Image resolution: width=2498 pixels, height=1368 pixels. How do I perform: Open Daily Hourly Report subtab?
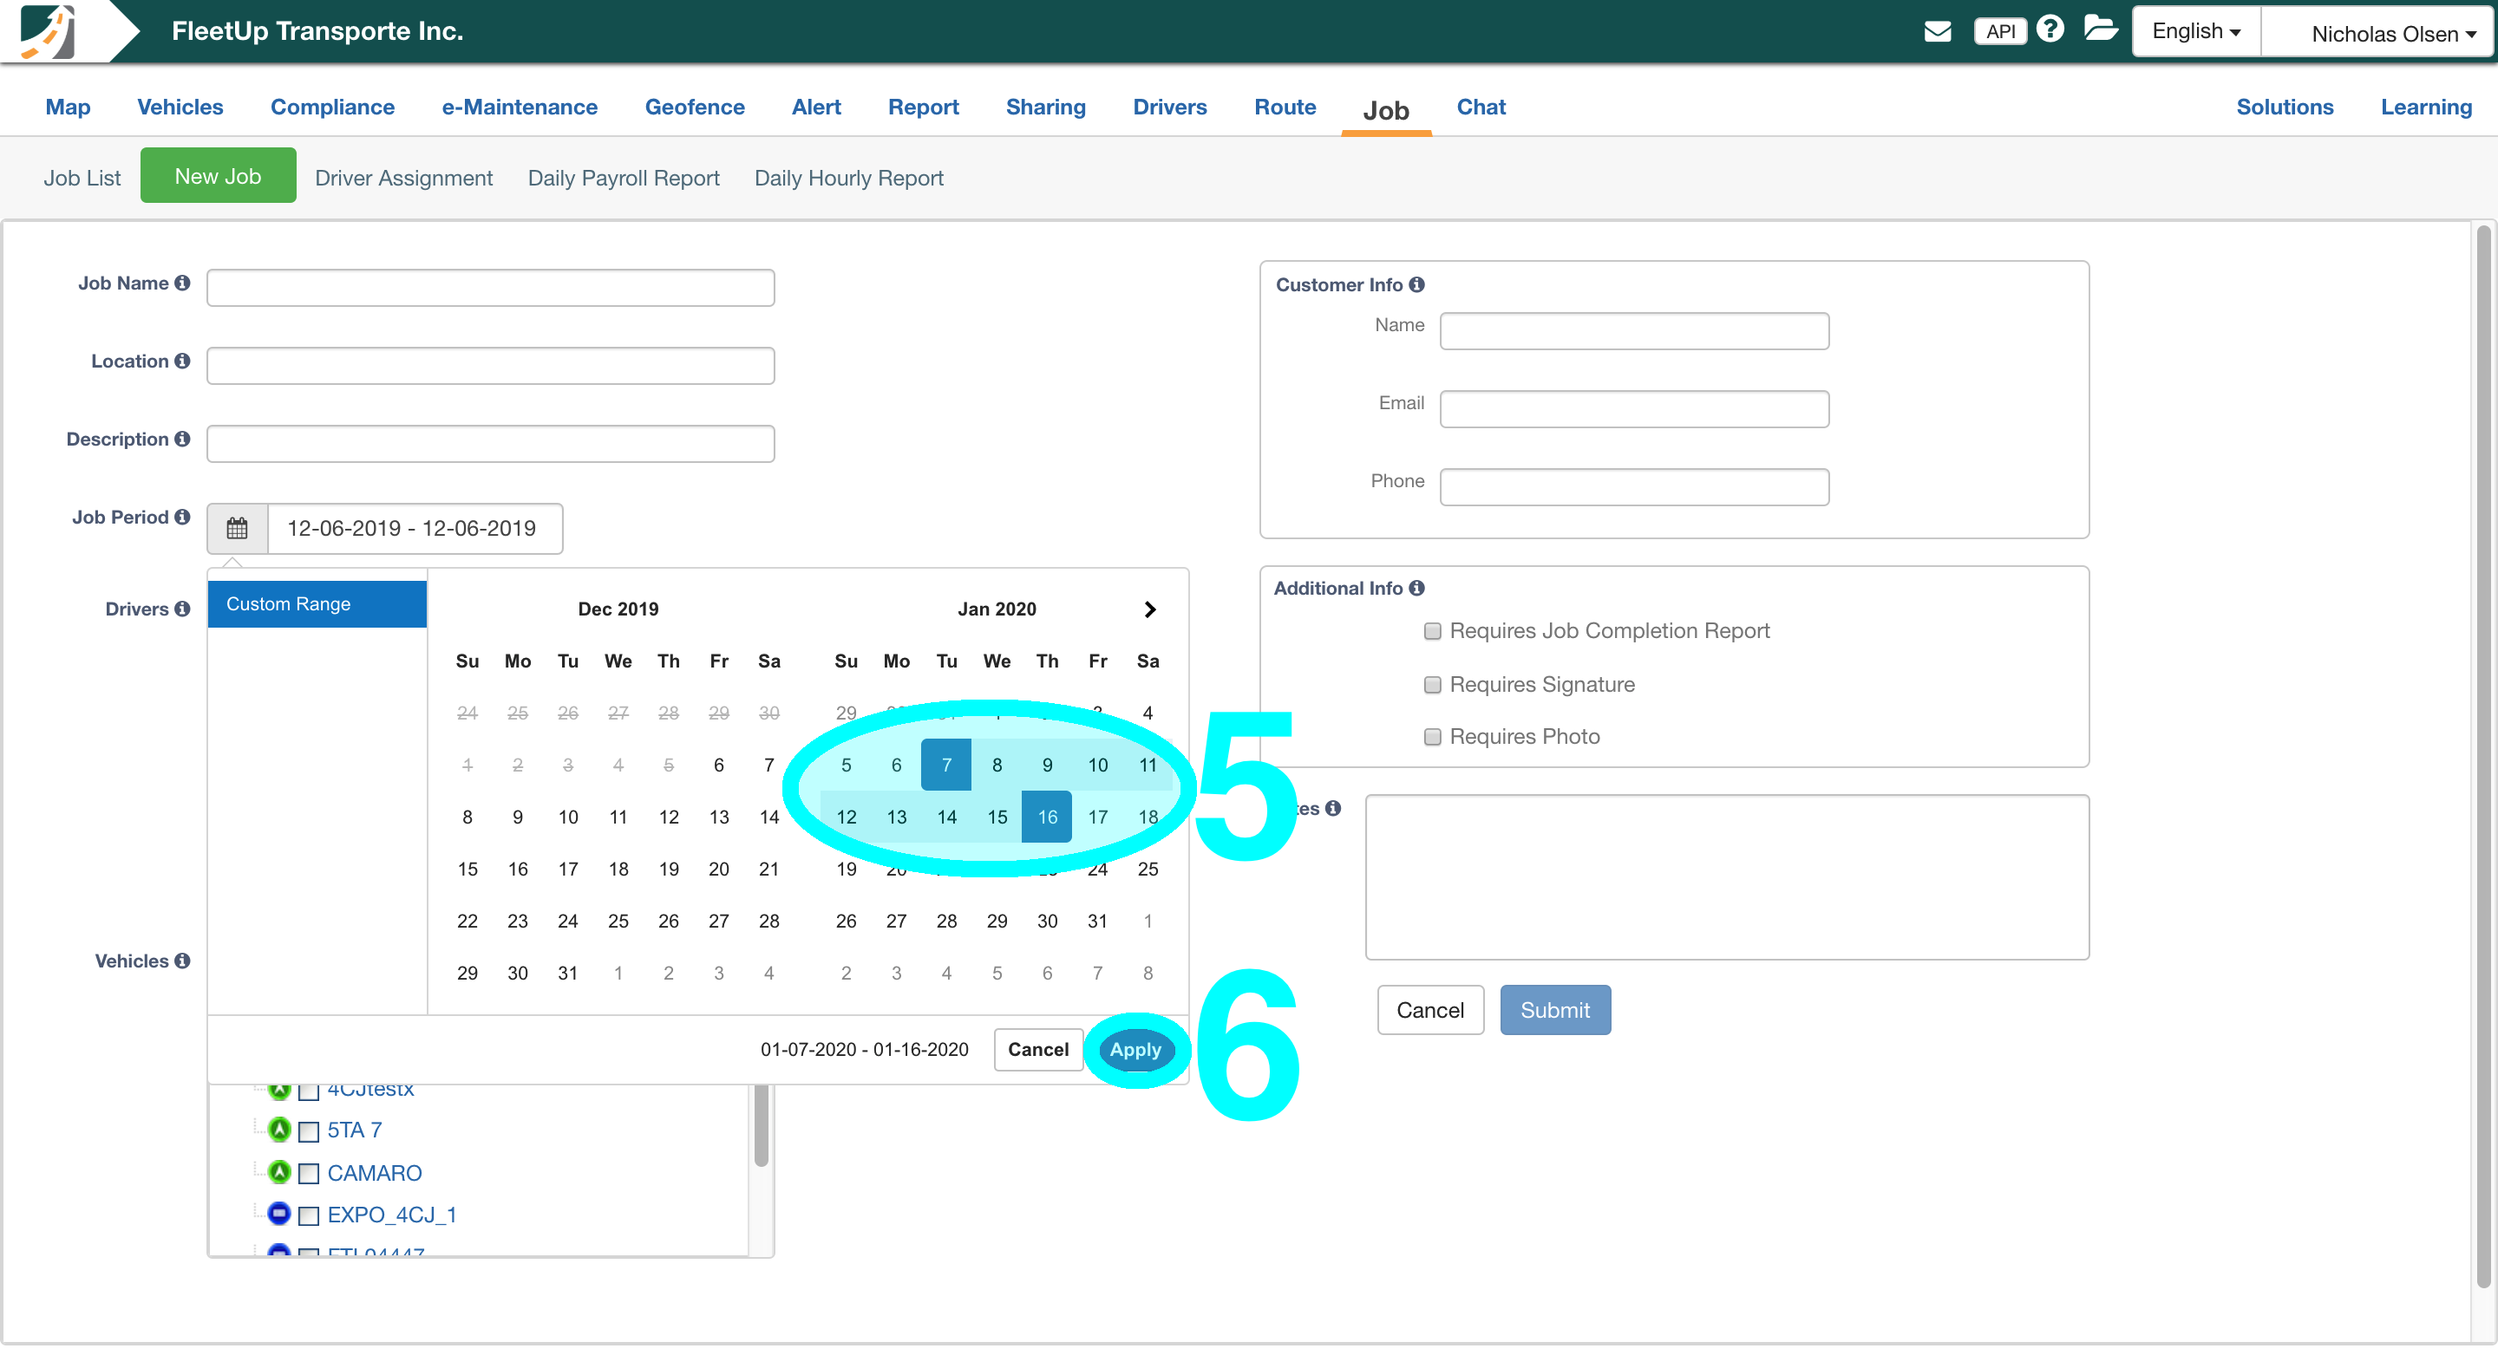tap(848, 179)
